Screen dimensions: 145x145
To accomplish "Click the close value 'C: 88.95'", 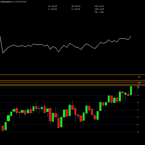I will click(52, 9).
